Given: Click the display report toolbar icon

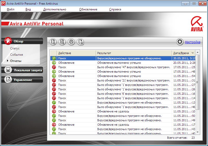Looking at the screenshot, I should pos(53,42).
